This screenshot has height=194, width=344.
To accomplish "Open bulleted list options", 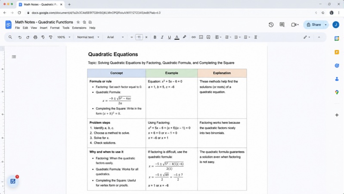I will pyautogui.click(x=247, y=37).
